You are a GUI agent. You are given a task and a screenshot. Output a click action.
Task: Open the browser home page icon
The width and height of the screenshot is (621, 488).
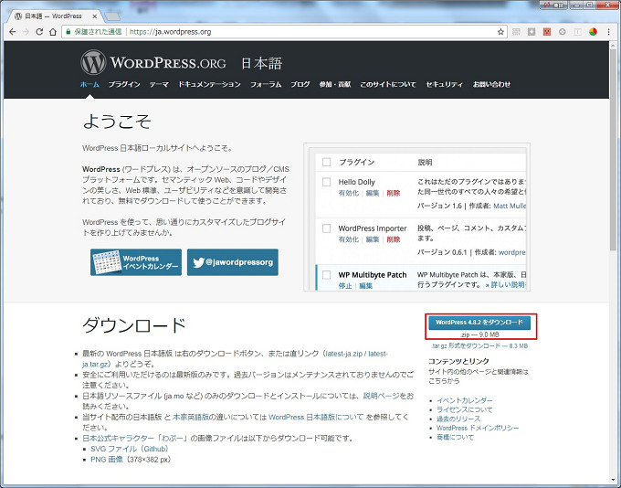[53, 32]
